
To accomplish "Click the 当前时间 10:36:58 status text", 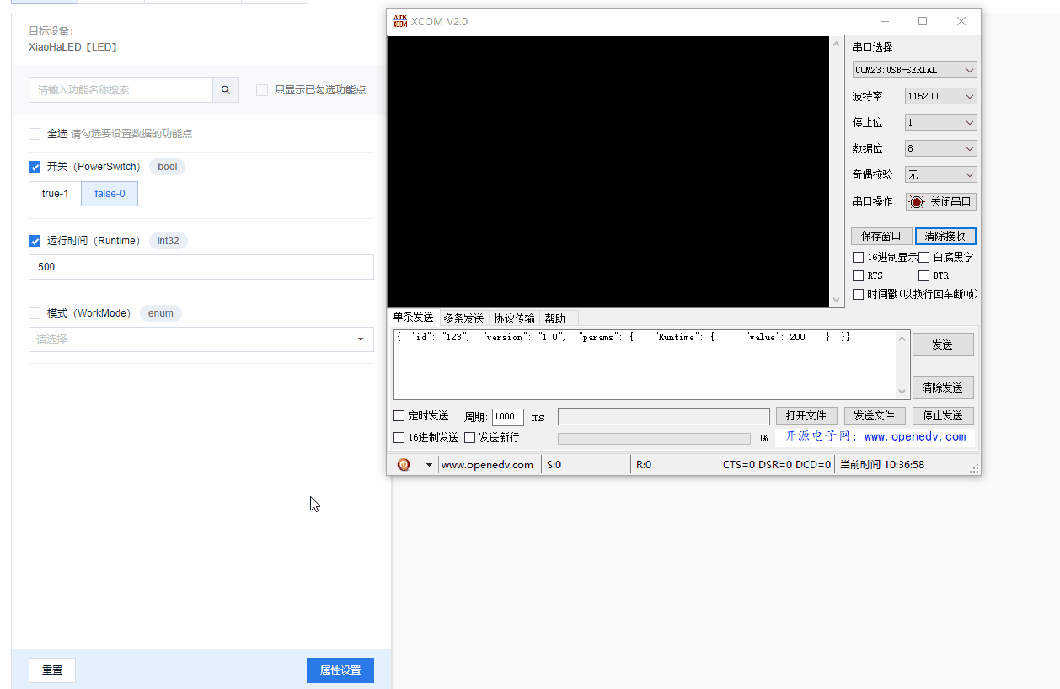I will pos(882,465).
